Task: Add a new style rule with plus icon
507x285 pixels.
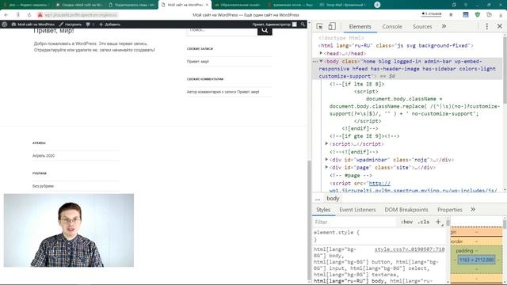Action: point(438,222)
